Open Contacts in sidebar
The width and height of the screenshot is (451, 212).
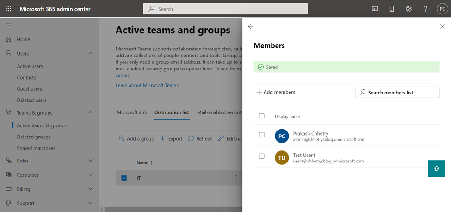point(26,78)
